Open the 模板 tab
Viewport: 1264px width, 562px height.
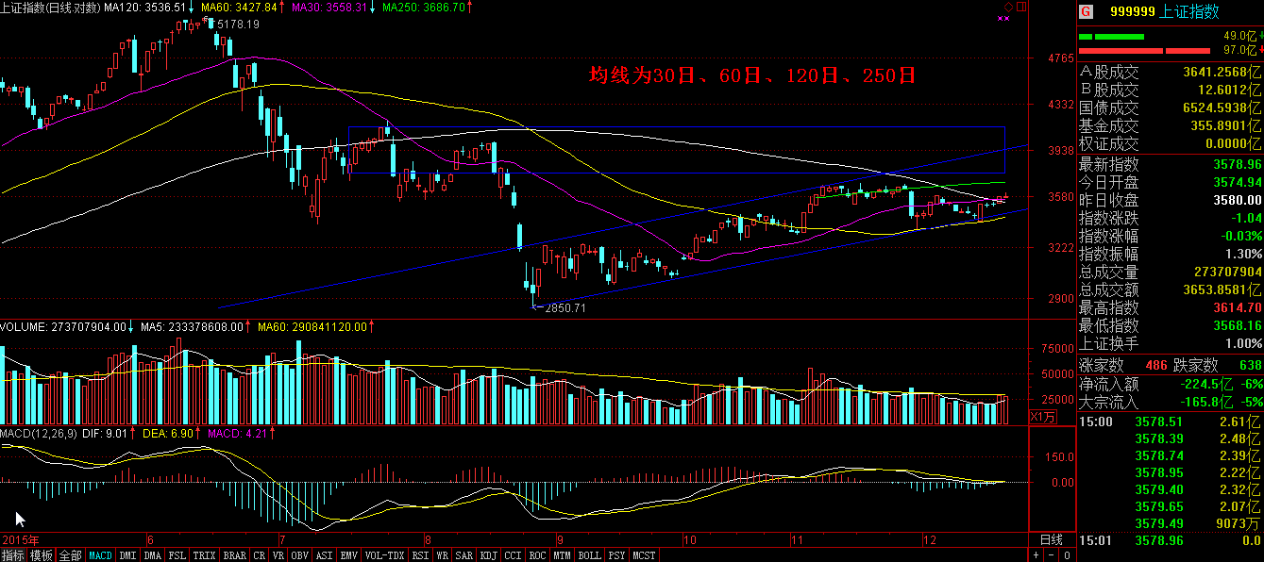[42, 555]
